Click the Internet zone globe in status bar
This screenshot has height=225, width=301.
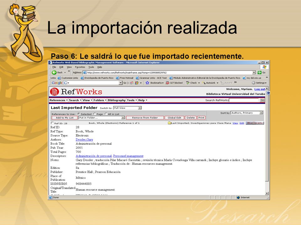tap(238, 197)
